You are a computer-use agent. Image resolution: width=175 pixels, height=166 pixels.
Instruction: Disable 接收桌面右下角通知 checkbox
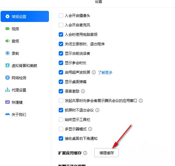coord(61,138)
